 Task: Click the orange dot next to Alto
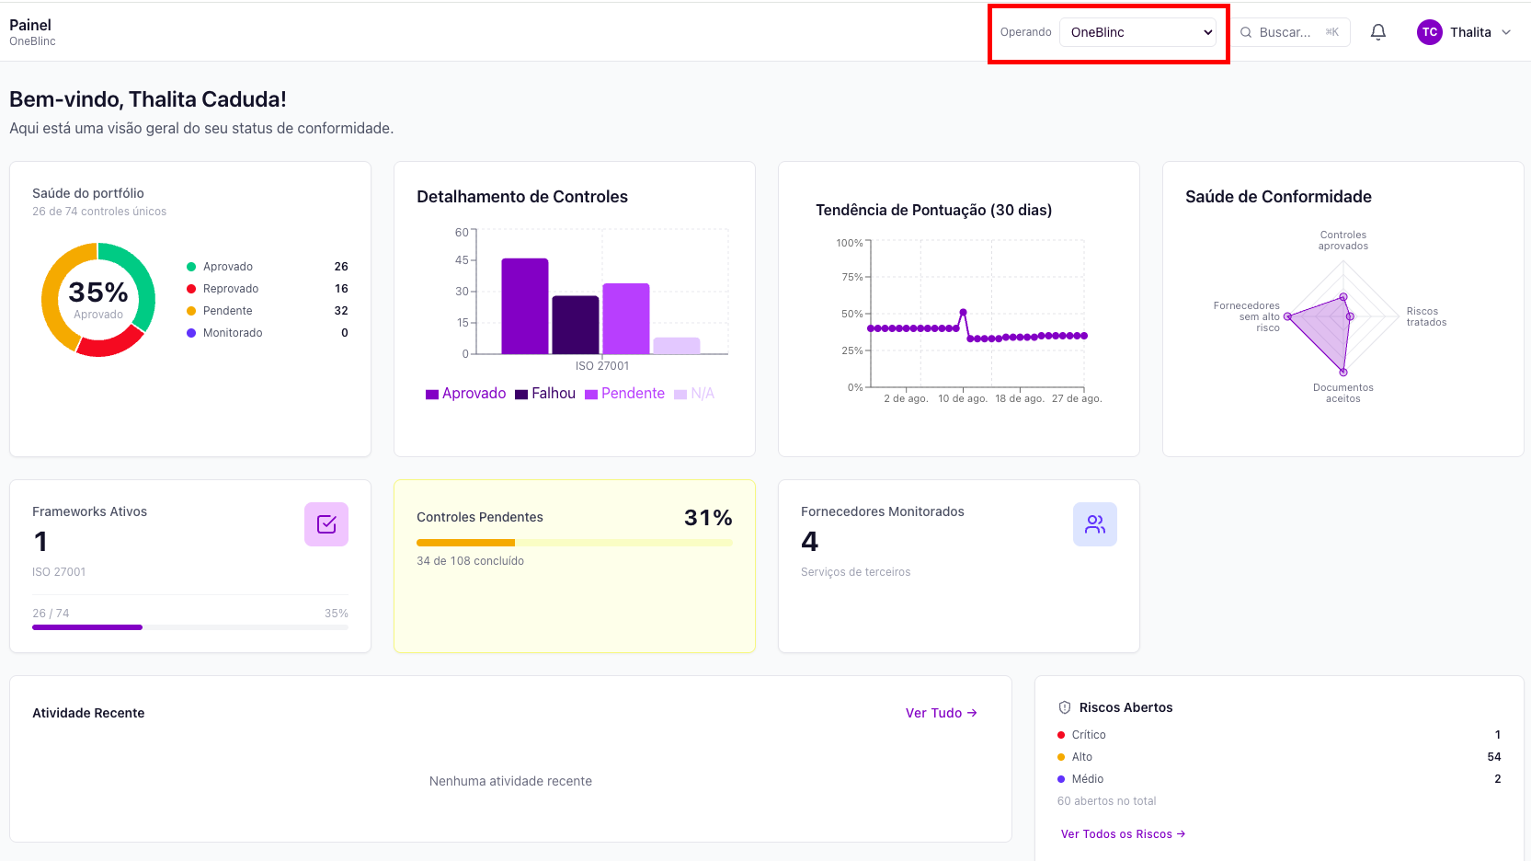pos(1061,757)
